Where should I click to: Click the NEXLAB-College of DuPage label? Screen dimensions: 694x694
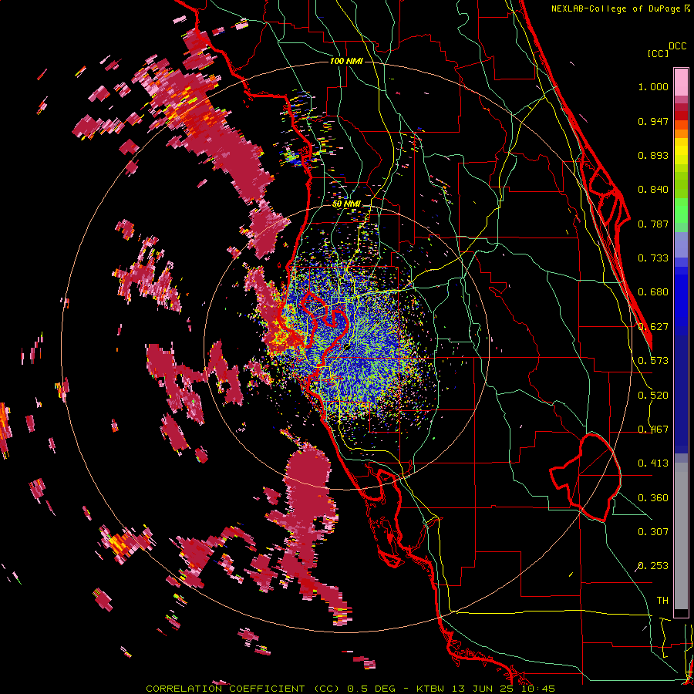pyautogui.click(x=618, y=8)
